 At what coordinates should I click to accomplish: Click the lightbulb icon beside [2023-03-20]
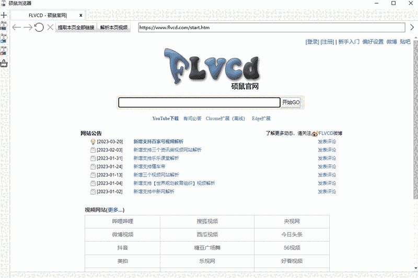click(x=93, y=142)
